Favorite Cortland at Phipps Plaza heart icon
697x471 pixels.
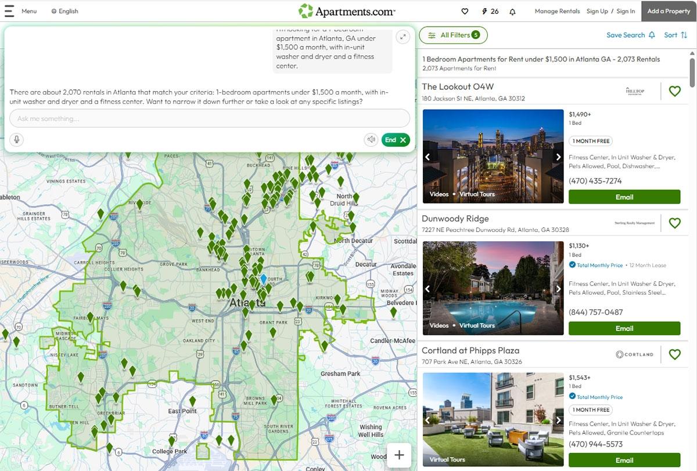[x=674, y=354]
